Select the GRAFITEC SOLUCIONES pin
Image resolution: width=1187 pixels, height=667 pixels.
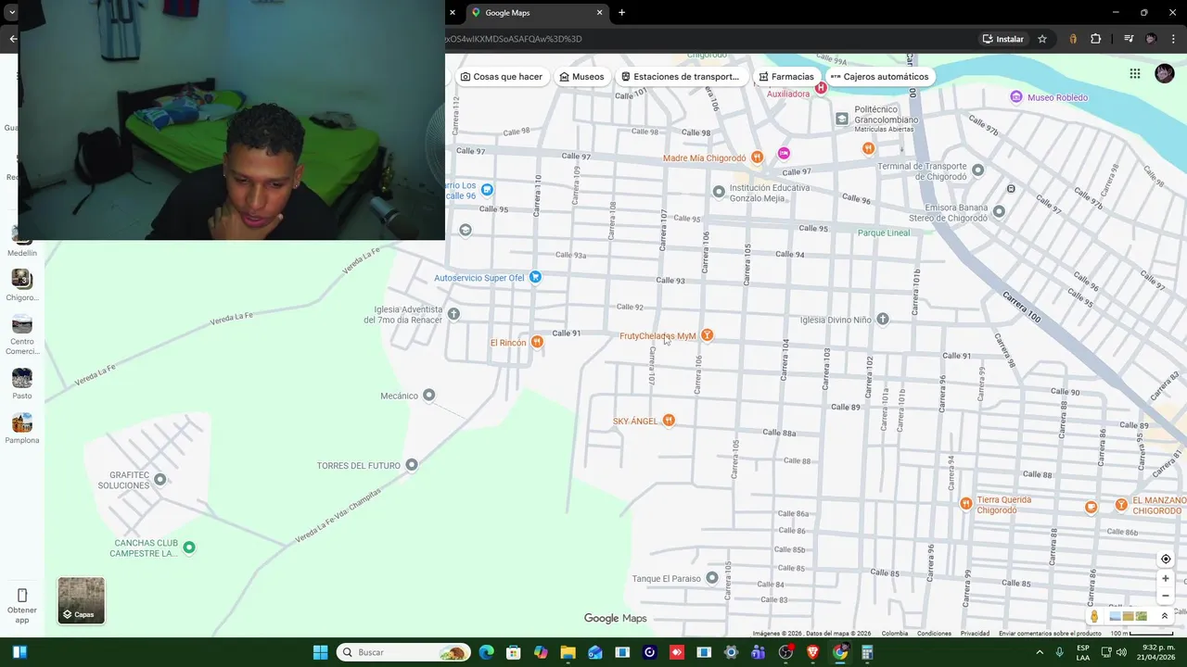tap(160, 479)
